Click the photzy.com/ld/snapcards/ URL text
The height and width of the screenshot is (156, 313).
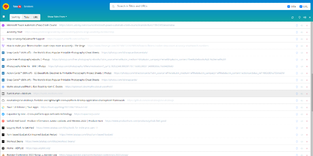point(119,80)
